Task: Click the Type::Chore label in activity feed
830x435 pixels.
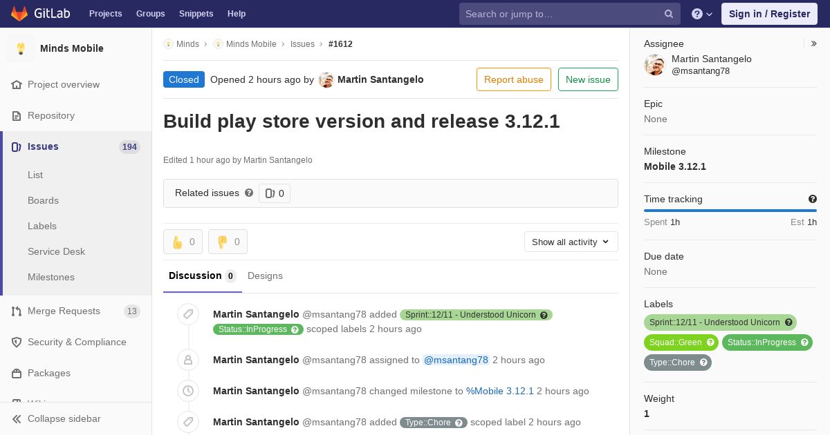Action: (x=434, y=423)
